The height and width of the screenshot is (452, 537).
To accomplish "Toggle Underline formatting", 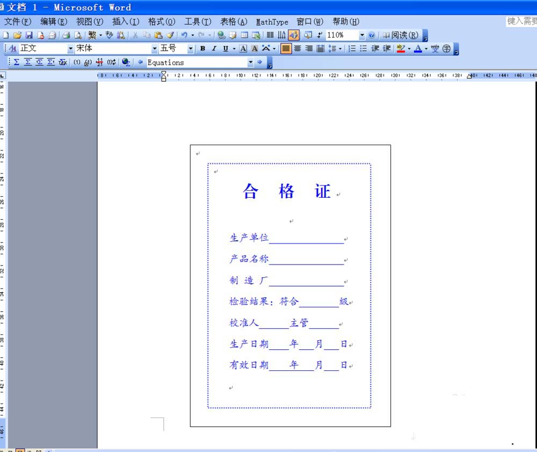I will 226,49.
